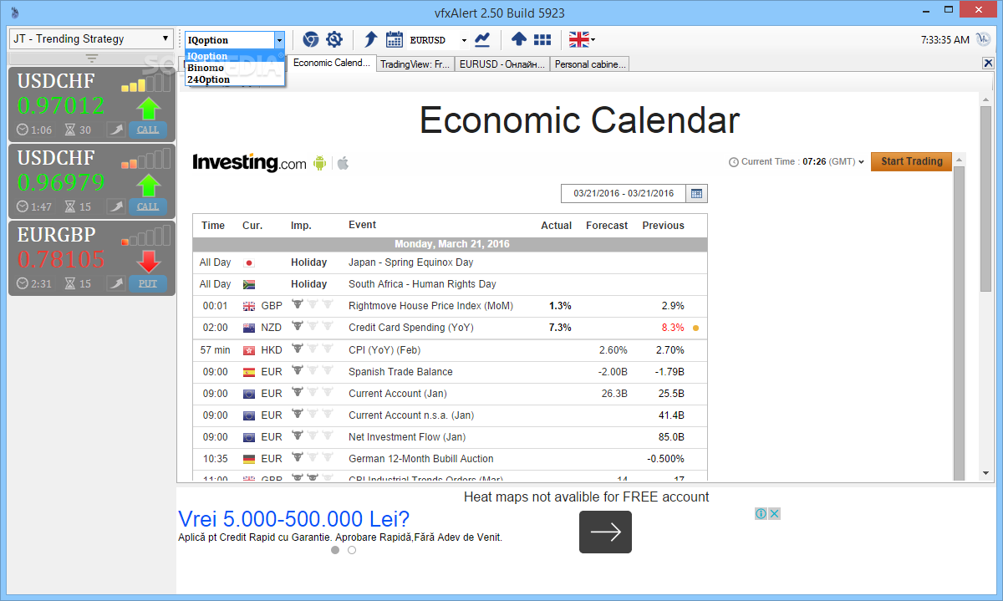Click the clock icon beside 7:33:35 AM
The width and height of the screenshot is (1003, 601).
(983, 39)
